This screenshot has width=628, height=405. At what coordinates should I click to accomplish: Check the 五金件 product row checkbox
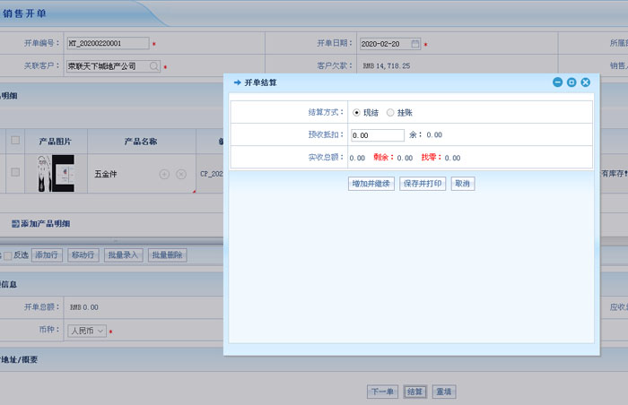pos(15,173)
